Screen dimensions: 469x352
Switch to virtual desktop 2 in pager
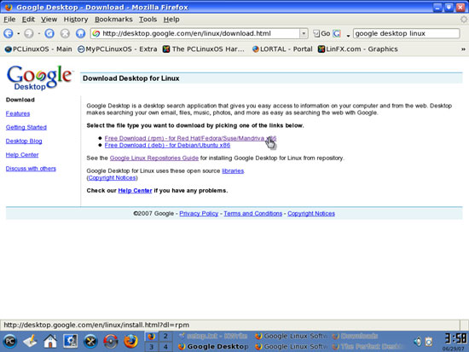(x=165, y=336)
